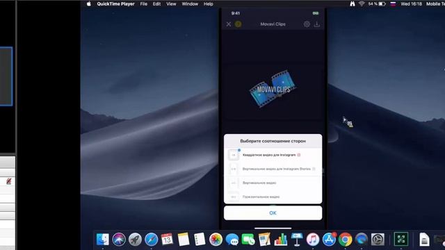
Task: Tap the yellow coin icon in Movavi Clips
Action: (238, 24)
